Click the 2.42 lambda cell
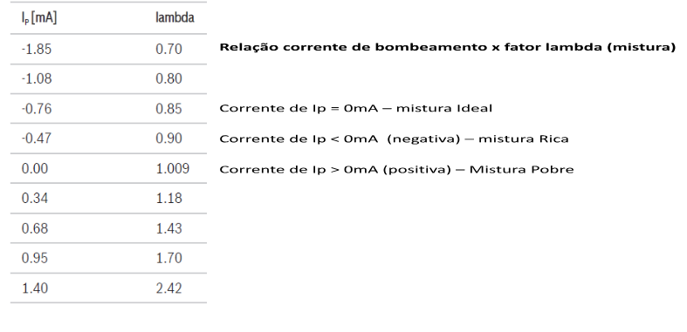Viewport: 687px width, 332px height. coord(168,288)
